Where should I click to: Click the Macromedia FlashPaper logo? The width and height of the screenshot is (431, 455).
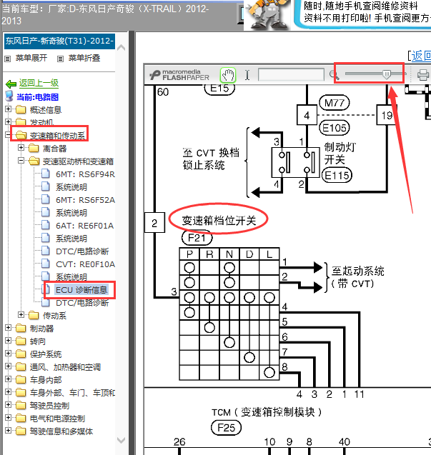pyautogui.click(x=179, y=75)
